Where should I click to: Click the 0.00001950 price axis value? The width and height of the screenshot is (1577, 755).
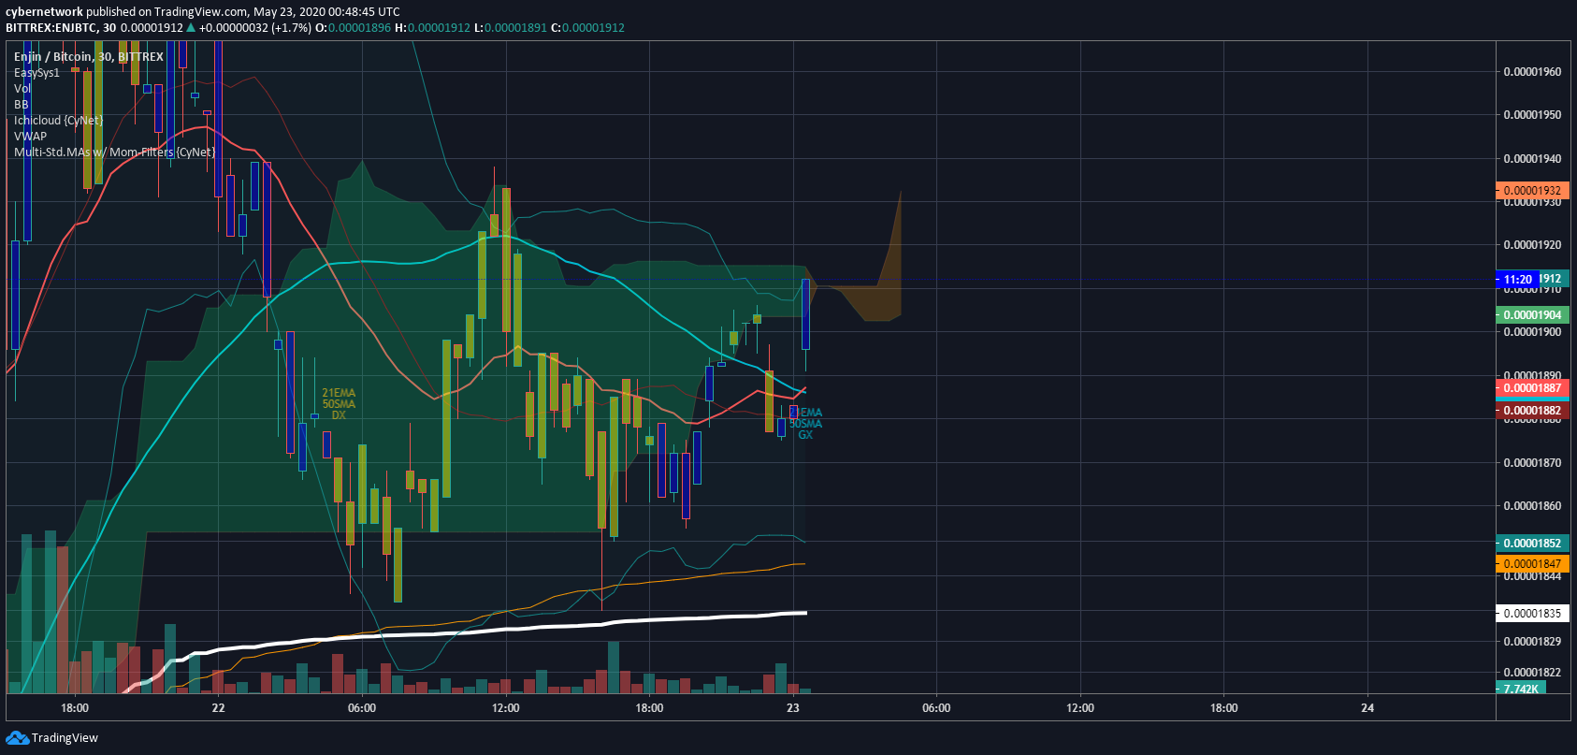1532,115
